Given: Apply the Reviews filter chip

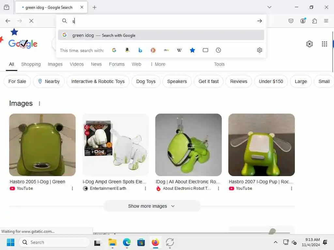Looking at the screenshot, I should (238, 81).
